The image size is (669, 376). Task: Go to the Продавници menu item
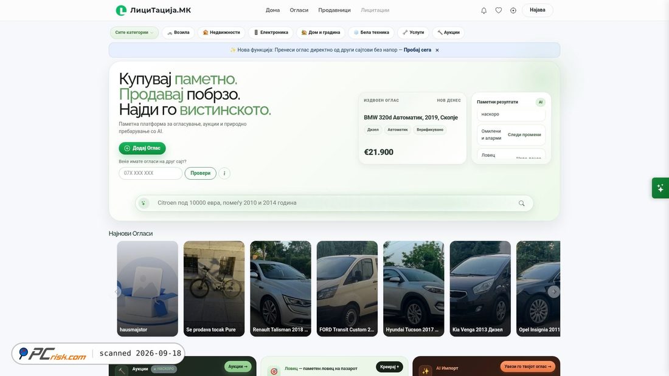(334, 10)
